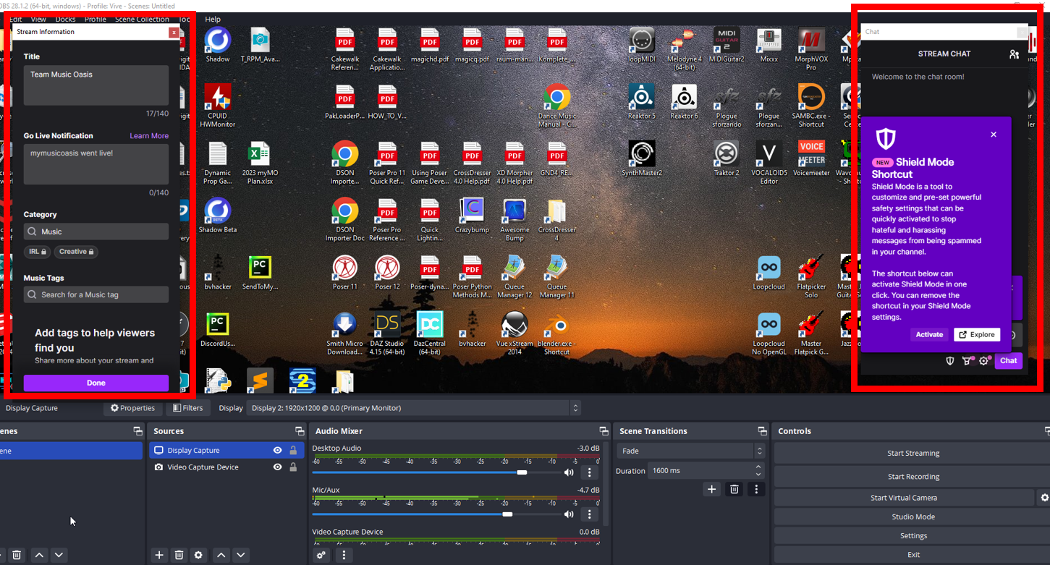Hide the Video Capture Device source
Screen dimensions: 1050x565
pyautogui.click(x=277, y=467)
